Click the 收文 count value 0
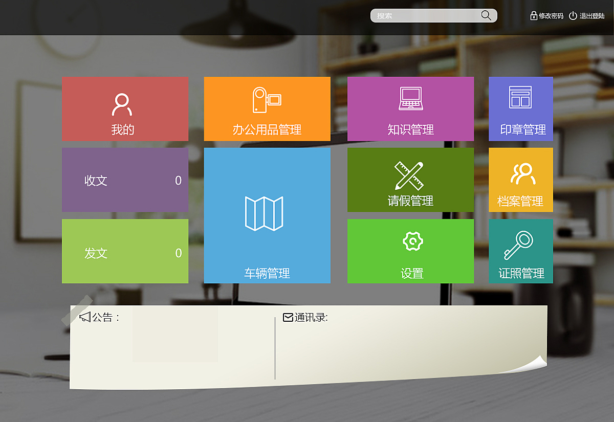Screen dimensions: 614x422 click(x=178, y=181)
